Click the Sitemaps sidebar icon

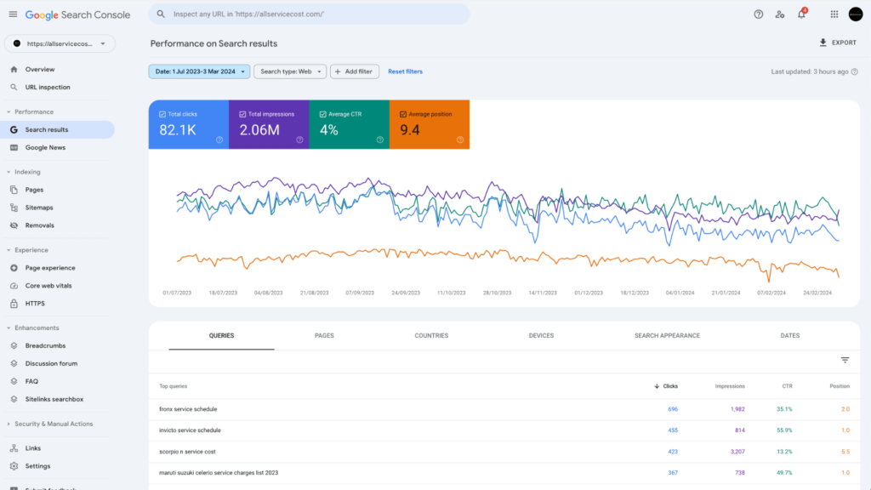point(14,208)
